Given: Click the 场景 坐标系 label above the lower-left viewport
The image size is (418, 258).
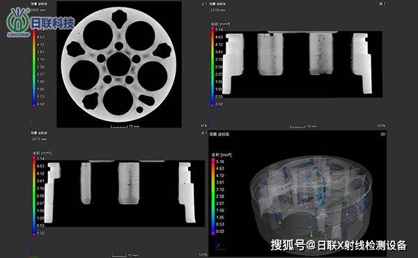Looking at the screenshot, I should [x=39, y=132].
